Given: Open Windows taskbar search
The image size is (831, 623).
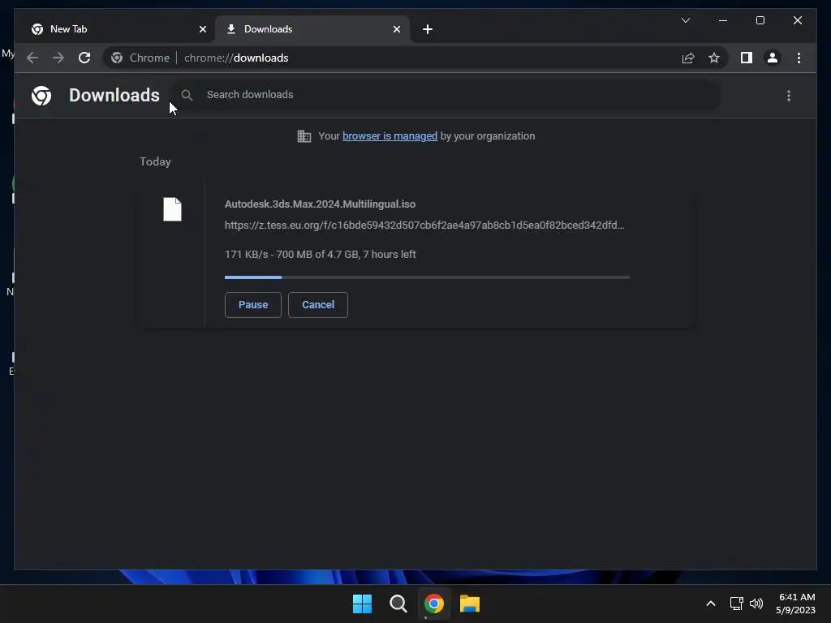Looking at the screenshot, I should pos(398,604).
